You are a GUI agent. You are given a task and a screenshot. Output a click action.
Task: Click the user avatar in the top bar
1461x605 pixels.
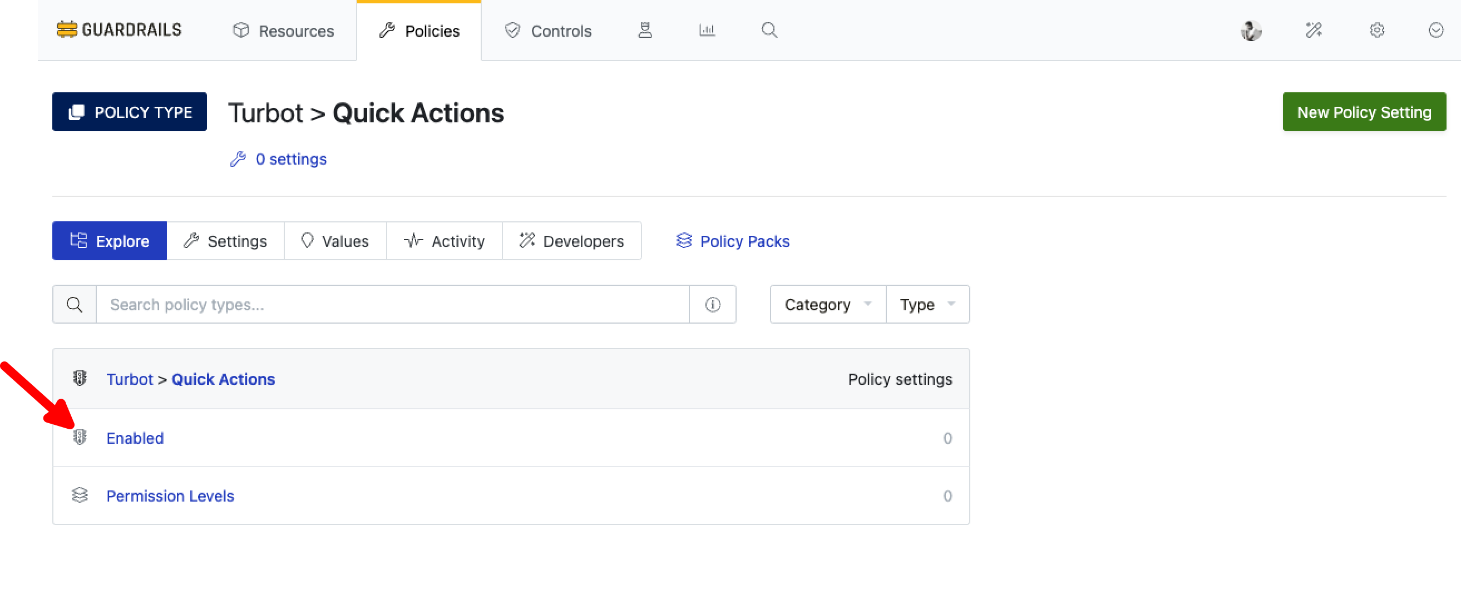point(1252,31)
